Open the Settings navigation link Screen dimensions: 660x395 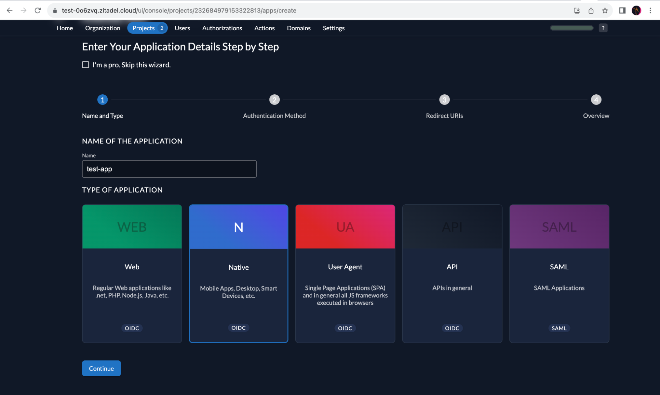coord(333,28)
